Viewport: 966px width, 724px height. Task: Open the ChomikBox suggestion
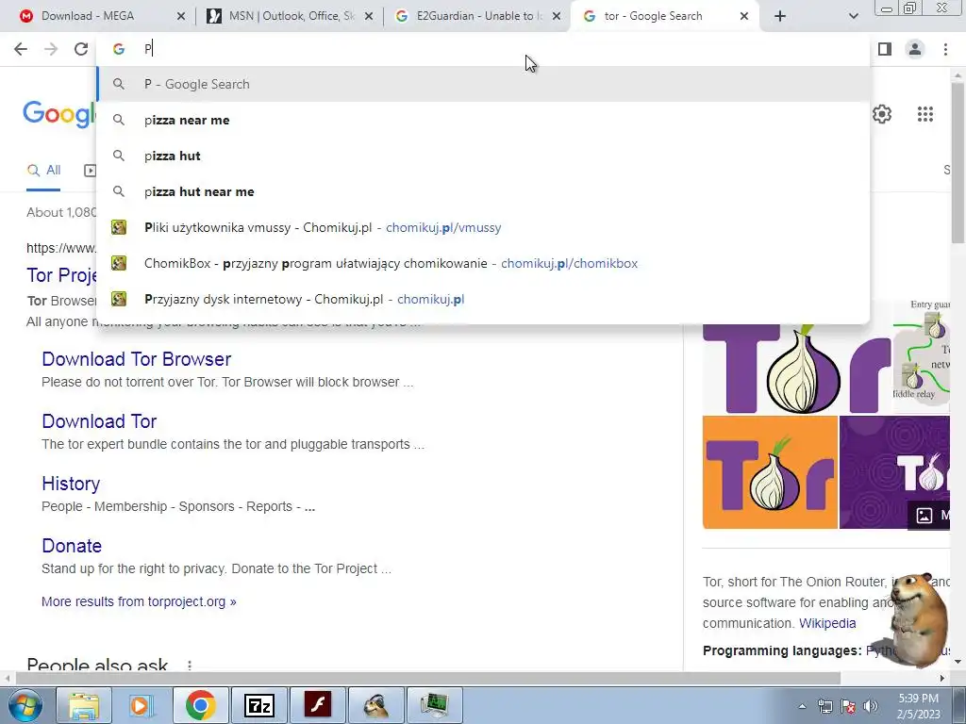[483, 263]
